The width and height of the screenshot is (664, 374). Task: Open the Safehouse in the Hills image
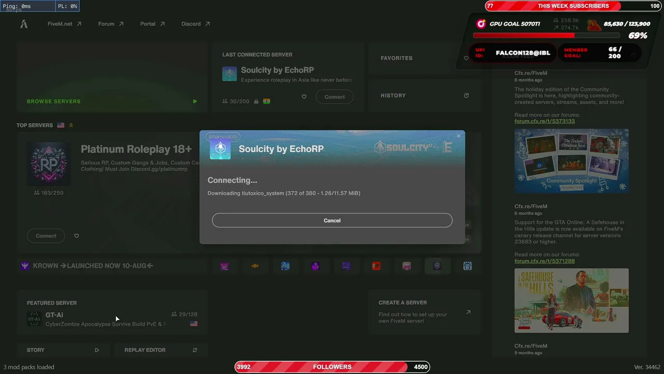tap(572, 301)
